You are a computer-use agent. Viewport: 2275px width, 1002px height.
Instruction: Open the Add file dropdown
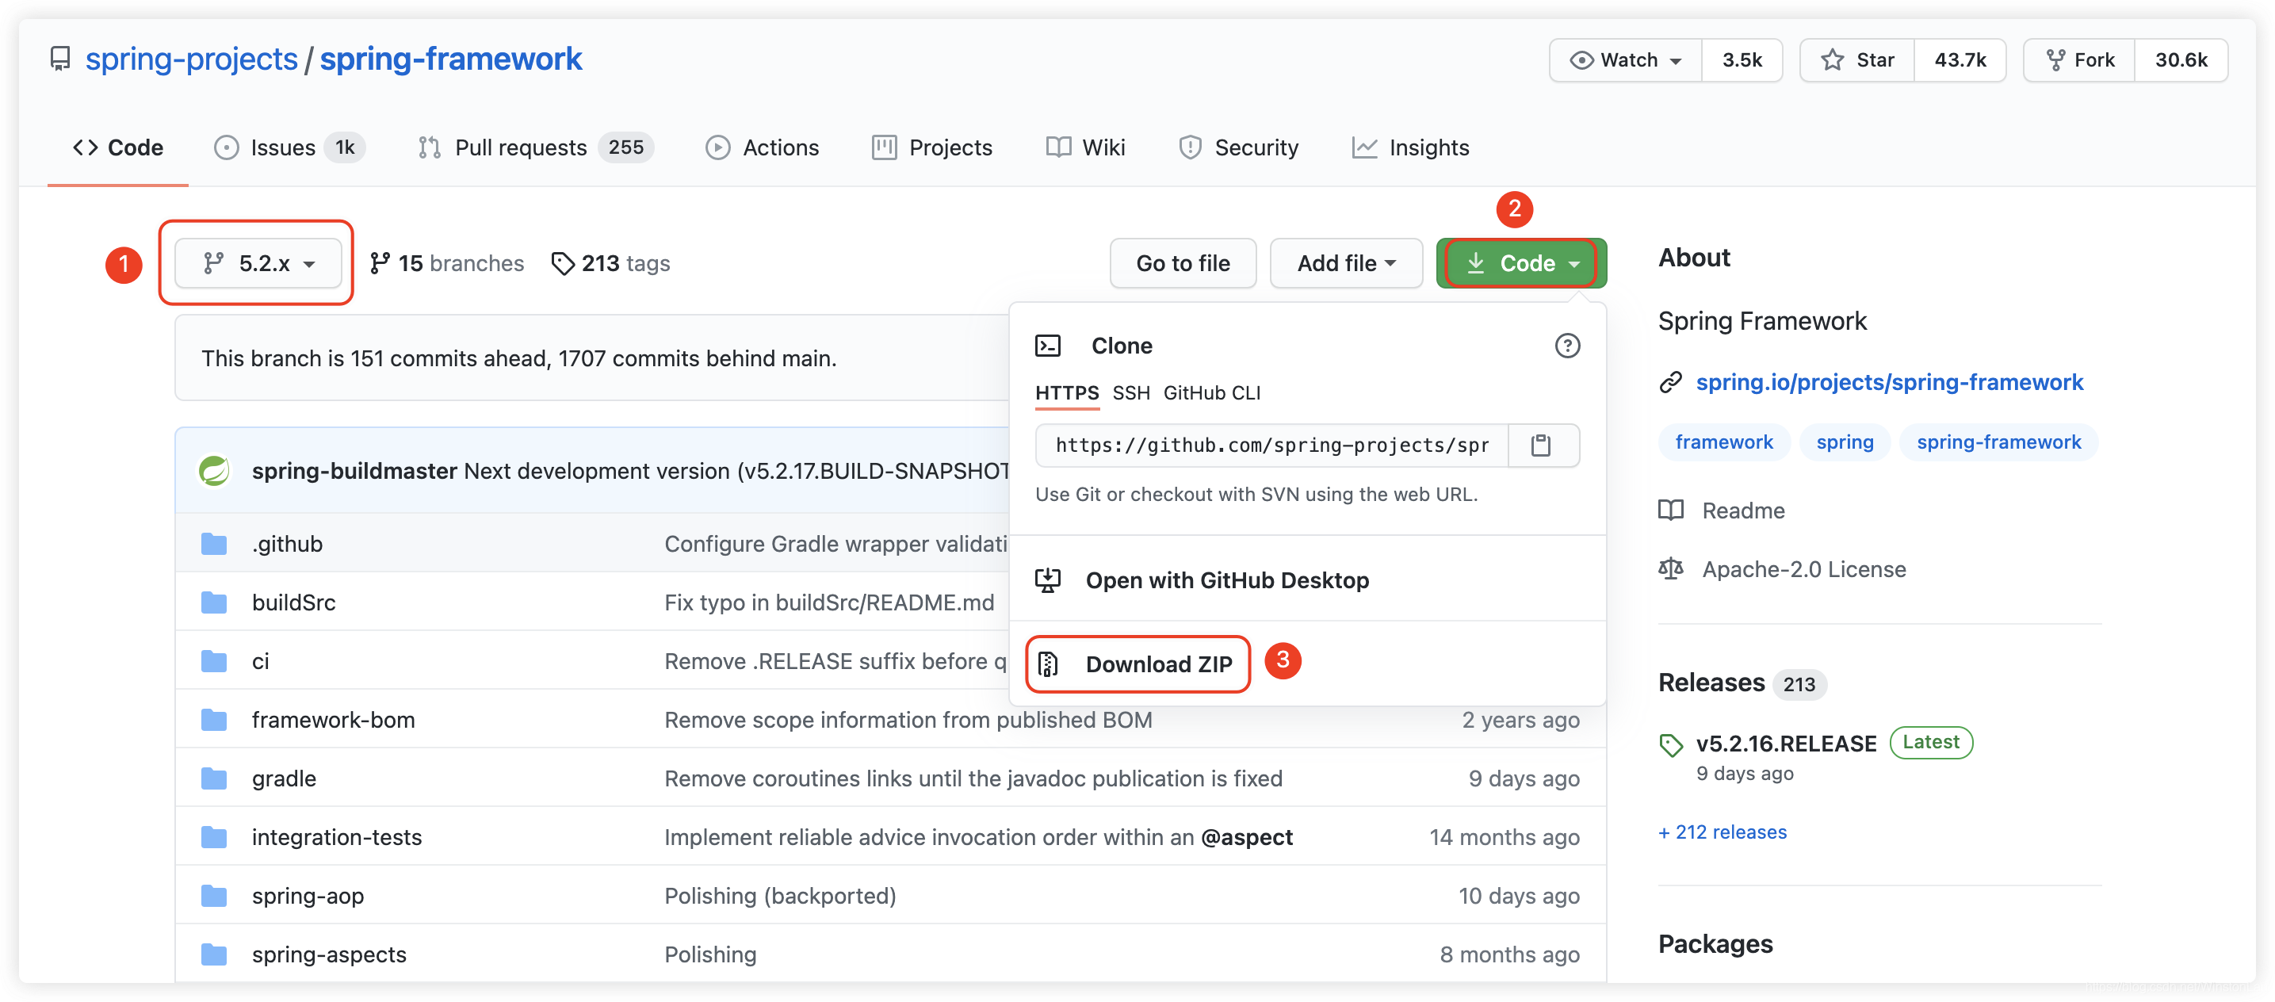coord(1345,263)
